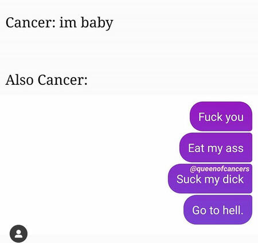258x243 pixels.
Task: Tap the 'Go to hell.' message bubble
Action: pyautogui.click(x=218, y=210)
